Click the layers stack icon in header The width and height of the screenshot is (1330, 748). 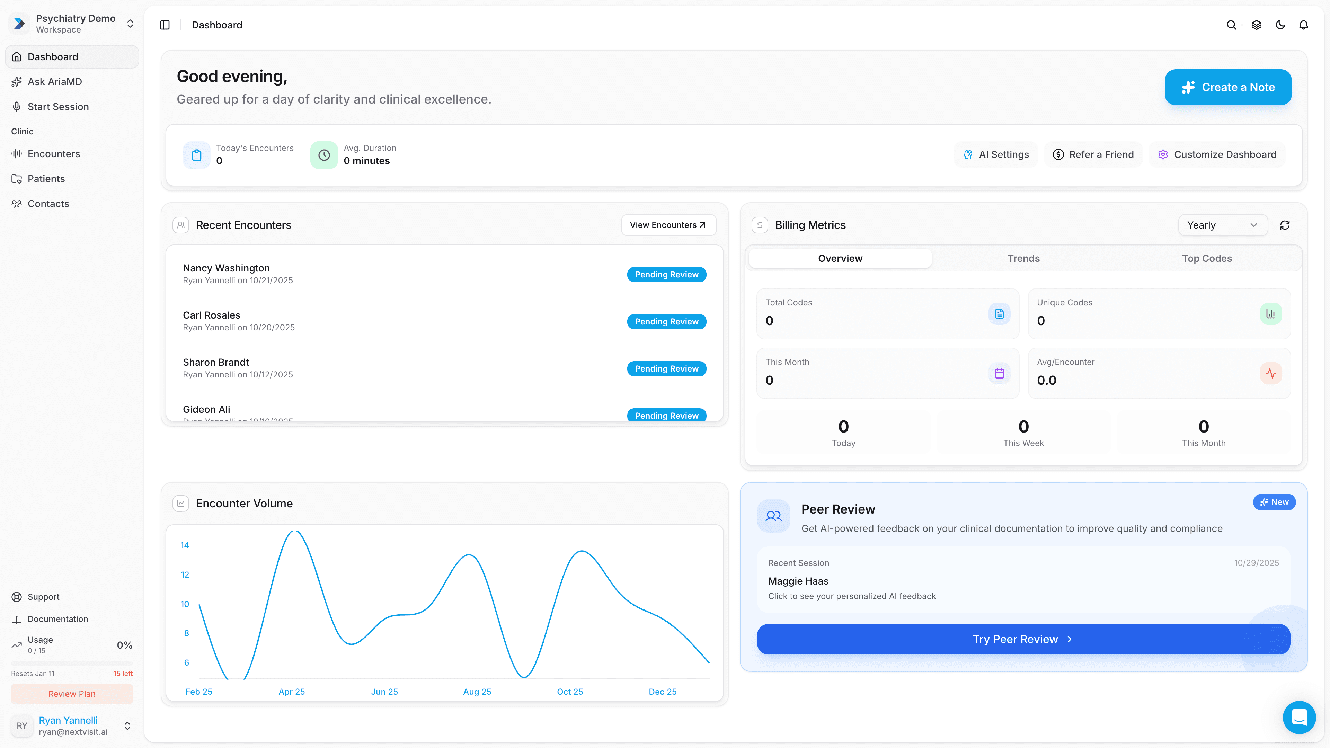pyautogui.click(x=1256, y=25)
